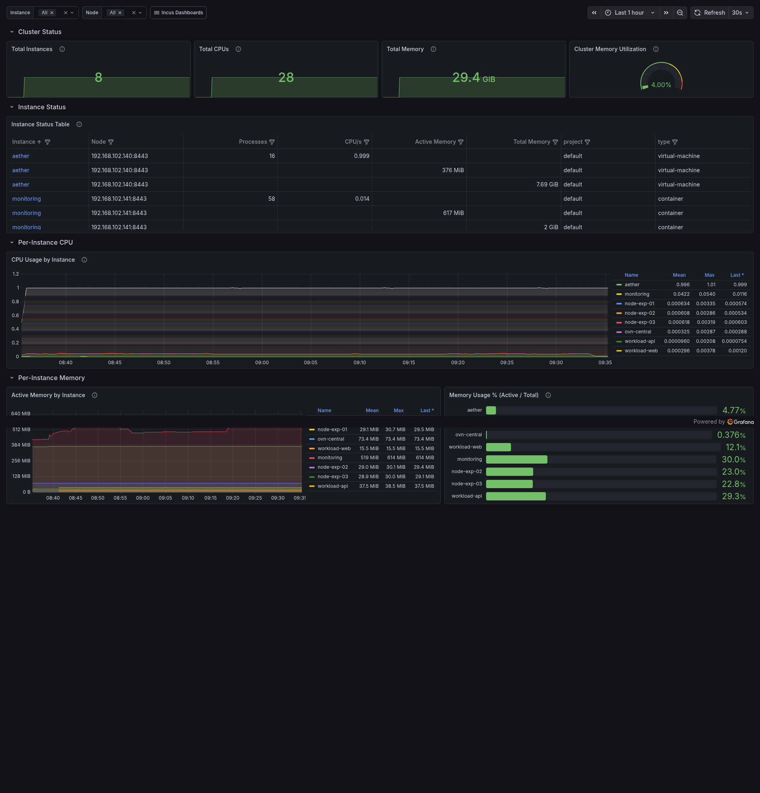The height and width of the screenshot is (793, 760).
Task: Toggle node-exp-02 series in CPU legend
Action: coord(639,313)
